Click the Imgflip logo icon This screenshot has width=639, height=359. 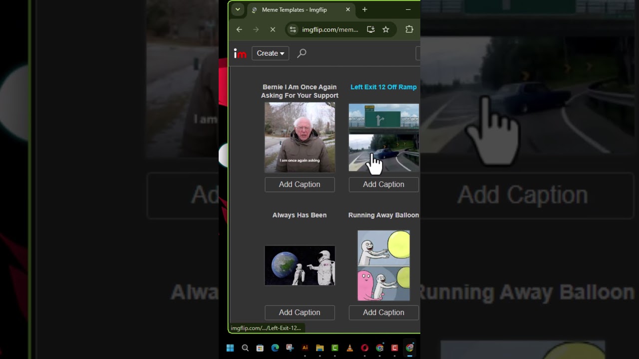pyautogui.click(x=240, y=54)
